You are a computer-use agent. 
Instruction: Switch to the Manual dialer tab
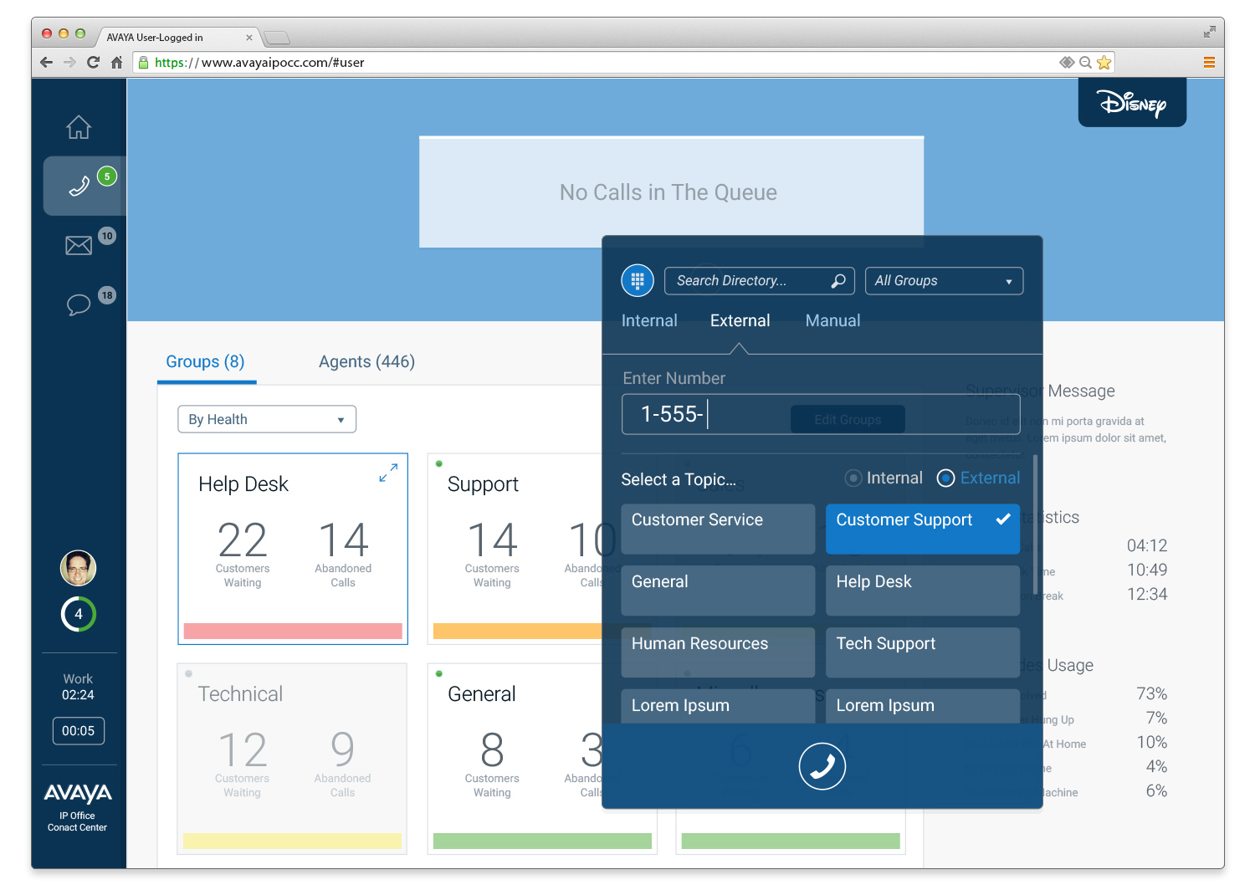tap(832, 320)
